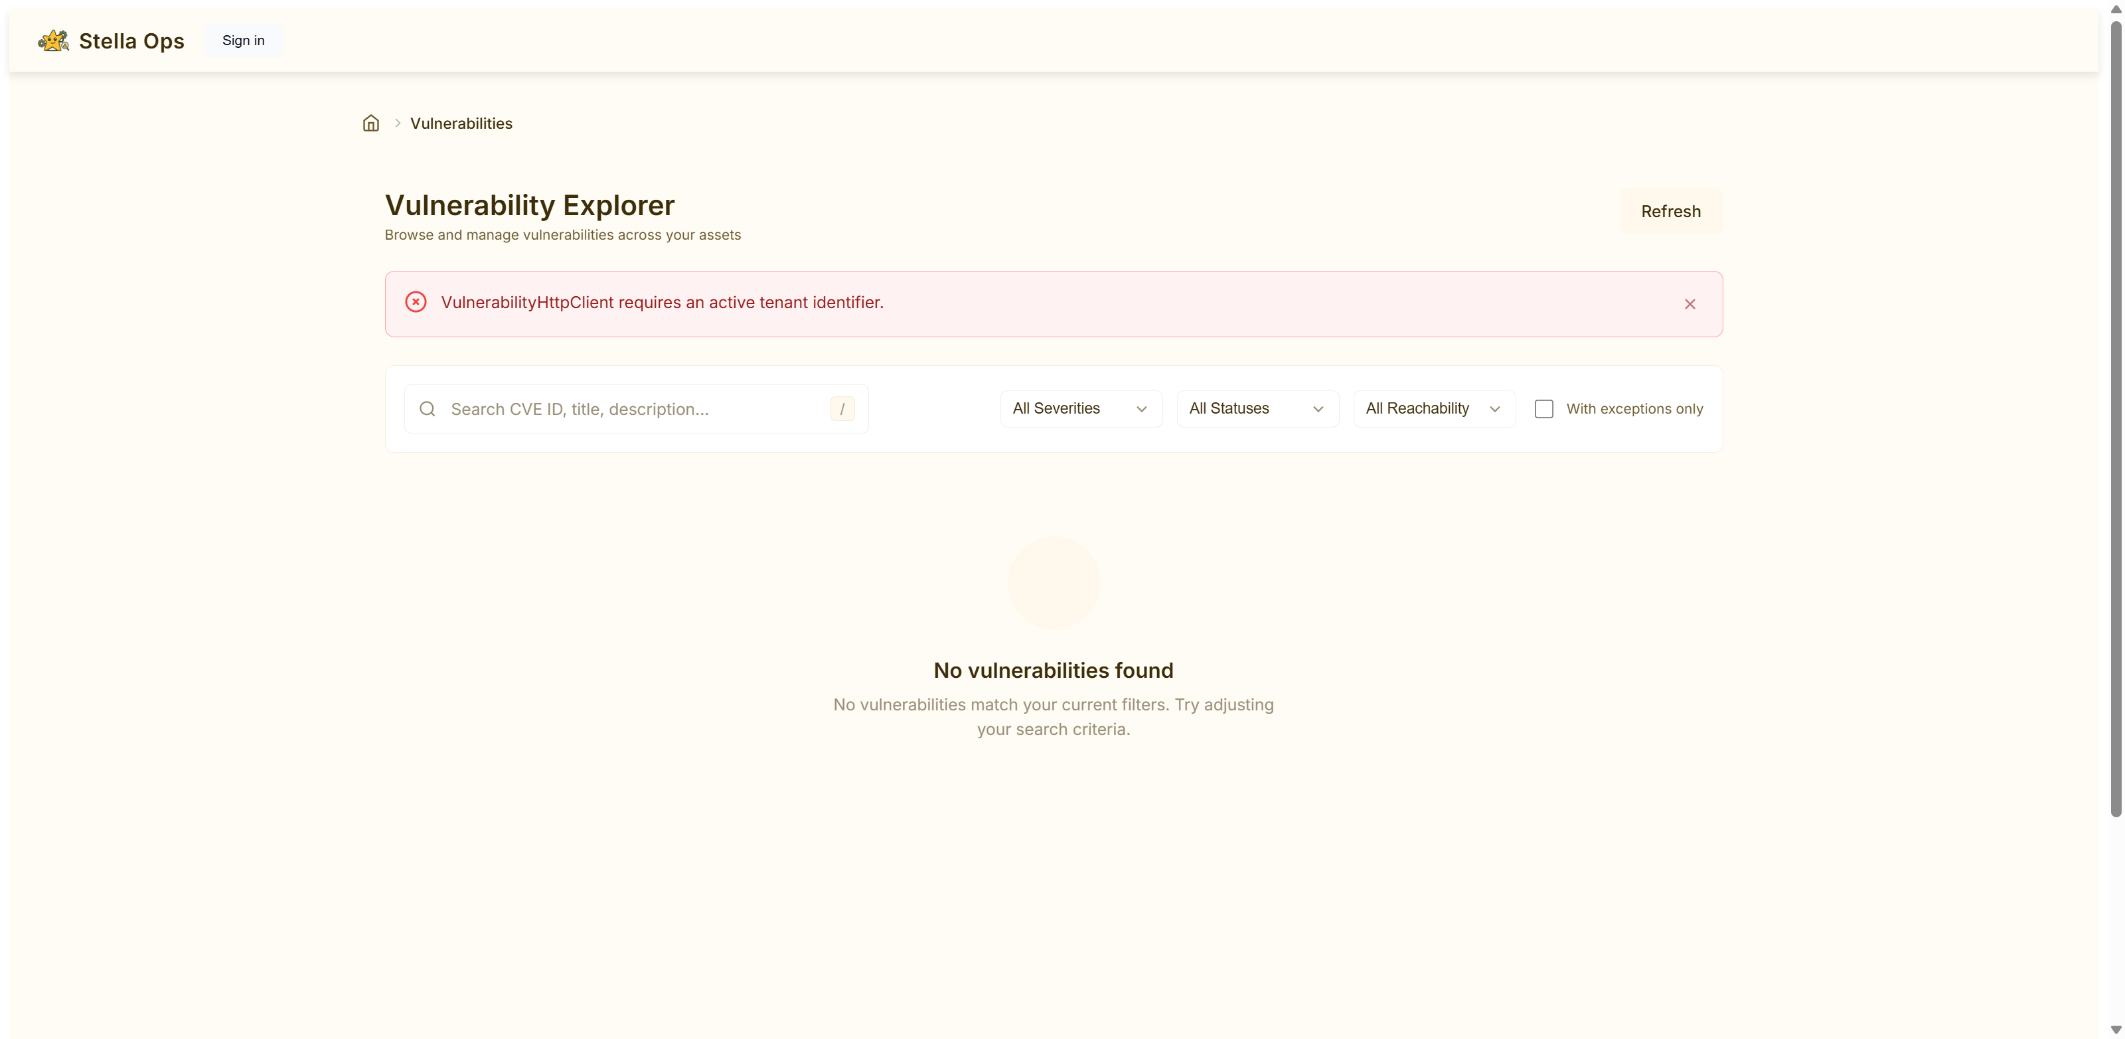Click the empty-state circle placeholder

(x=1054, y=583)
